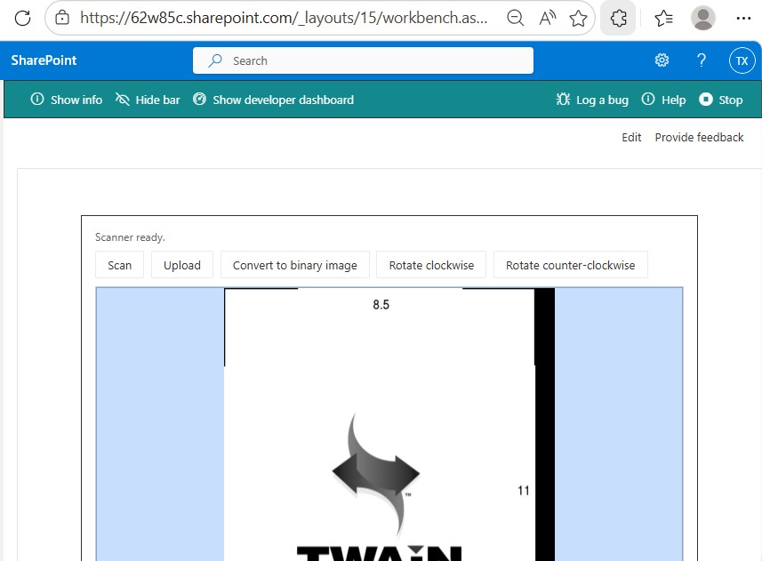Open the Favorites list icon

click(x=663, y=19)
